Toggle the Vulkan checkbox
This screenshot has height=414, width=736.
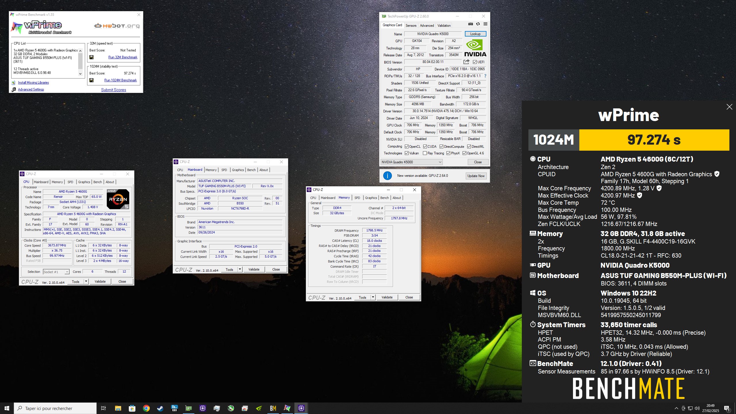click(407, 153)
